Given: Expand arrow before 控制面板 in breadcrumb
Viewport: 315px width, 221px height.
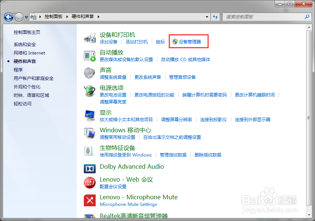Looking at the screenshot, I should point(40,17).
